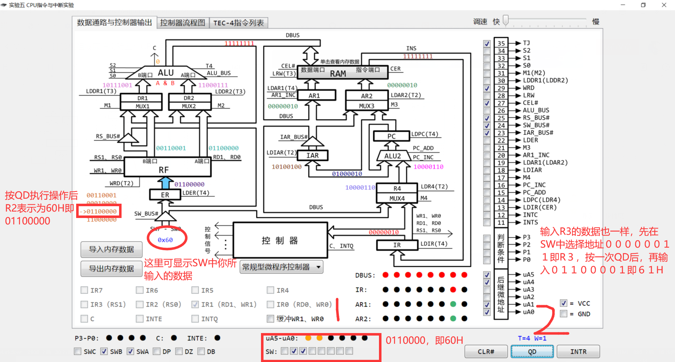Check the IR4 checkbox
The height and width of the screenshot is (362, 675).
click(x=271, y=290)
